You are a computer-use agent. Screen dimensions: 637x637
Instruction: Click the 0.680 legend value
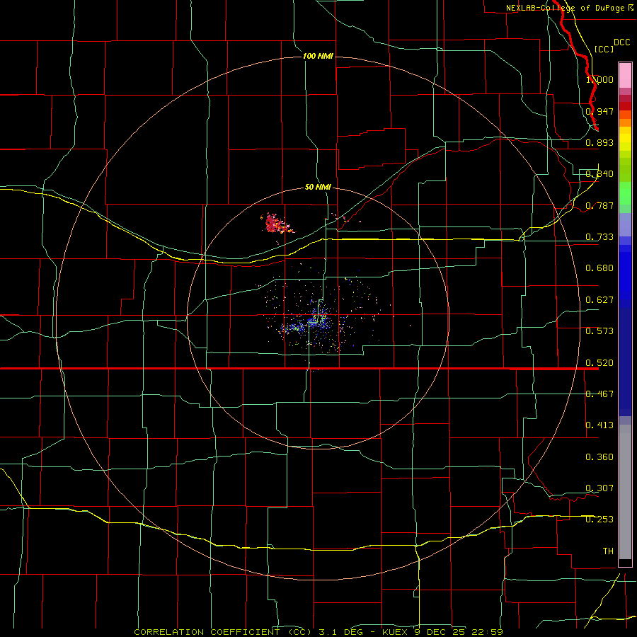pyautogui.click(x=599, y=268)
